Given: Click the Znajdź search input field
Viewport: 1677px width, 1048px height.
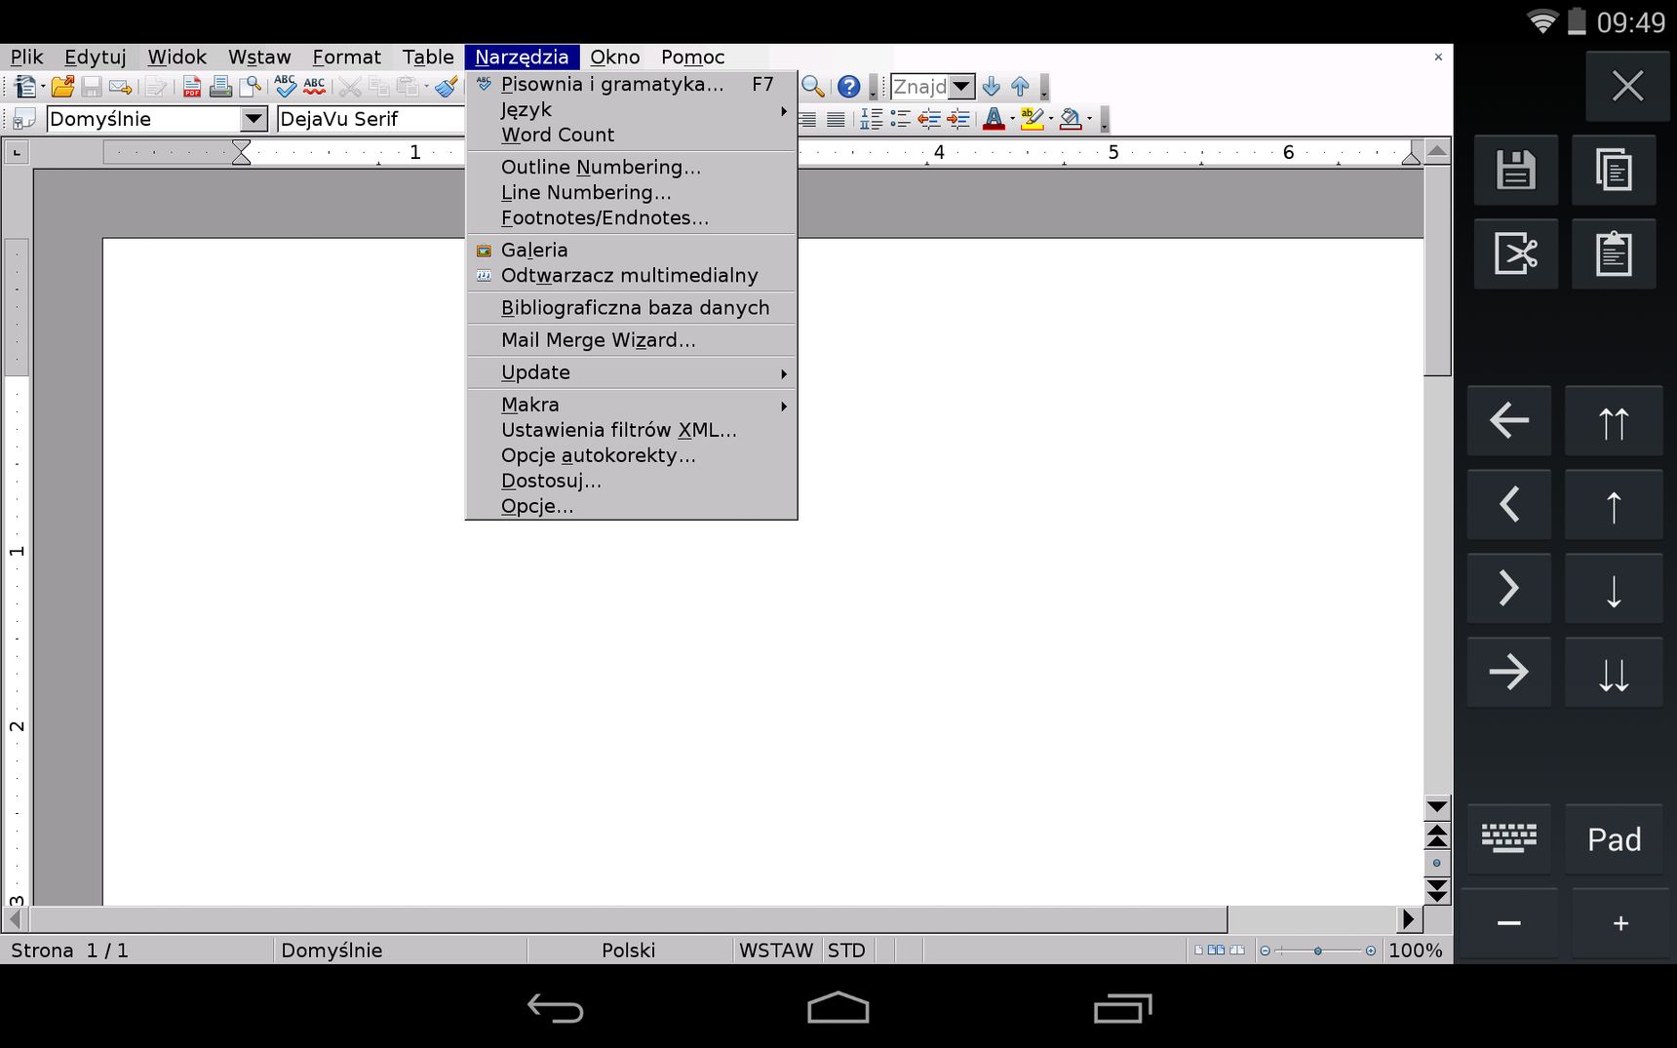Looking at the screenshot, I should [x=919, y=87].
